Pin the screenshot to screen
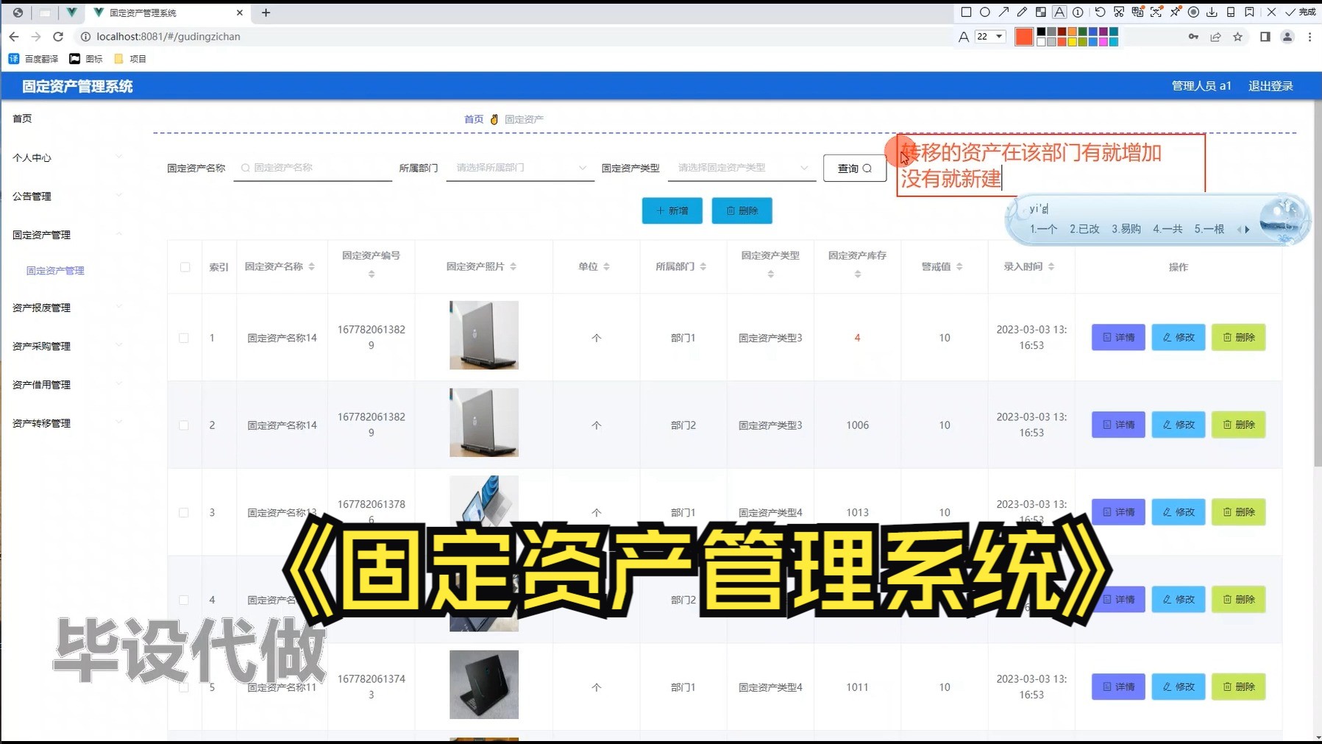Image resolution: width=1322 pixels, height=744 pixels. 1176,13
